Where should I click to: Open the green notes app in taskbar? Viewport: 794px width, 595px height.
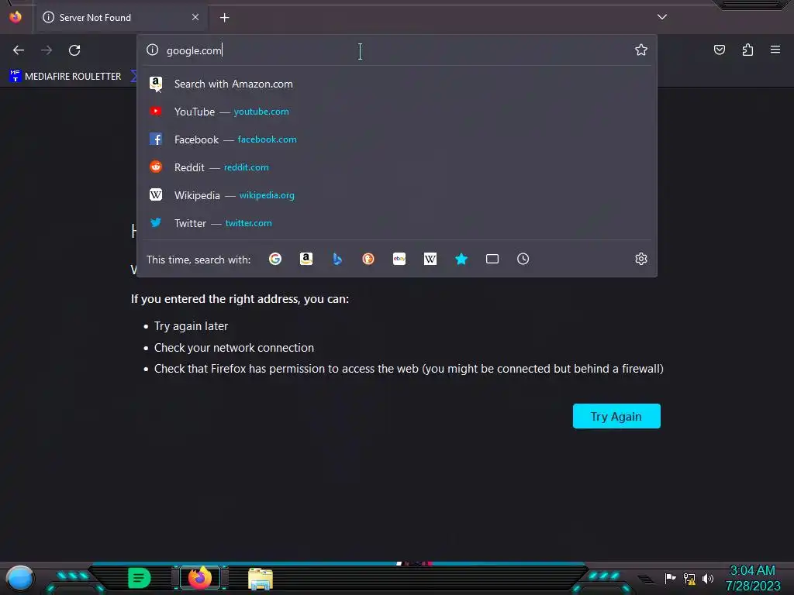[x=139, y=578]
